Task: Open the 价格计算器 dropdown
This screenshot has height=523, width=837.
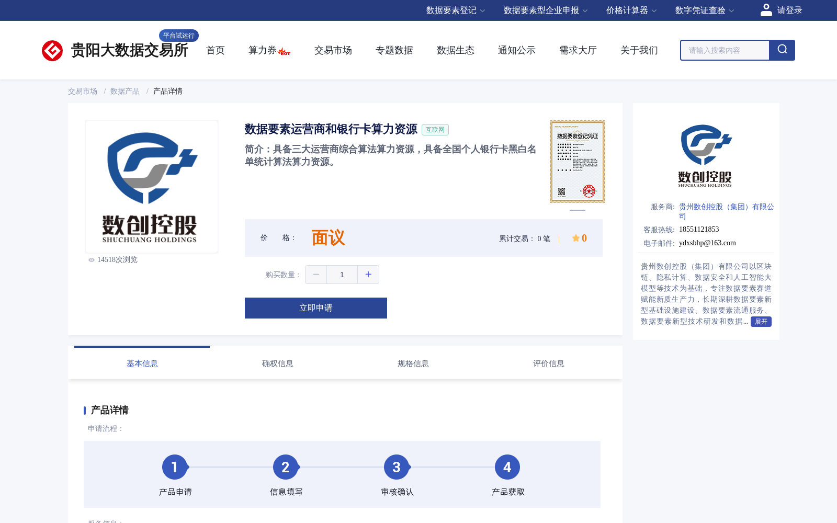Action: pyautogui.click(x=631, y=10)
